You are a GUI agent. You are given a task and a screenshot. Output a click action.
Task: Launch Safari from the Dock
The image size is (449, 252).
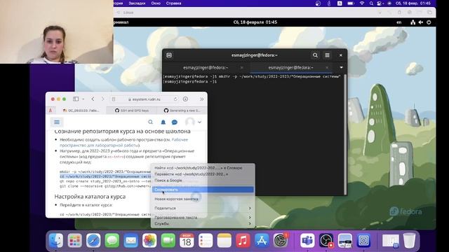93,240
